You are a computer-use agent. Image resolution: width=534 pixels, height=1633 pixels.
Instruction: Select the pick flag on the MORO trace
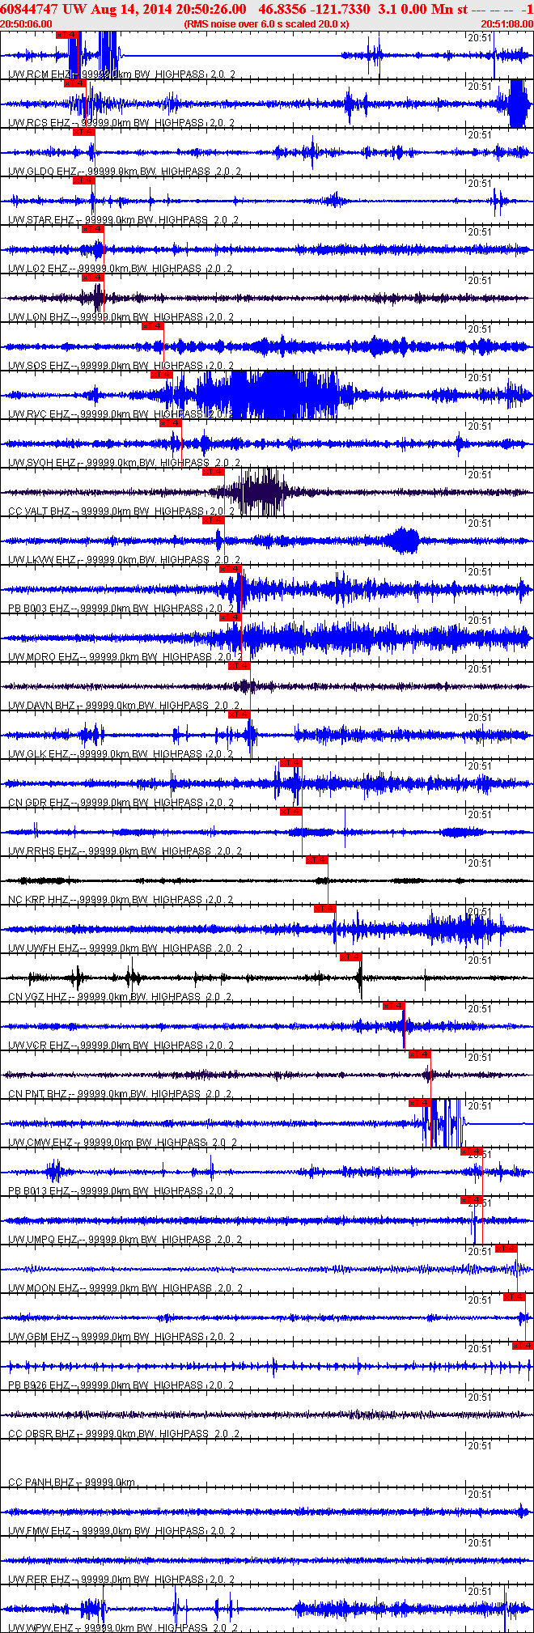click(231, 617)
